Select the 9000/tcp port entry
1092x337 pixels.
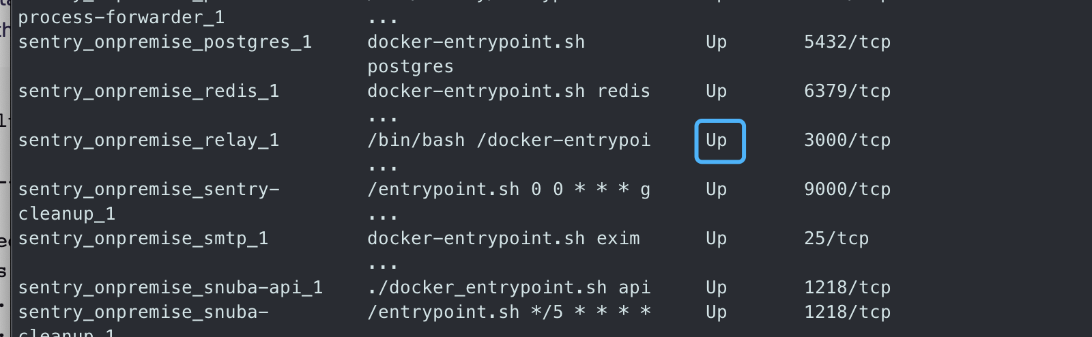[847, 190]
